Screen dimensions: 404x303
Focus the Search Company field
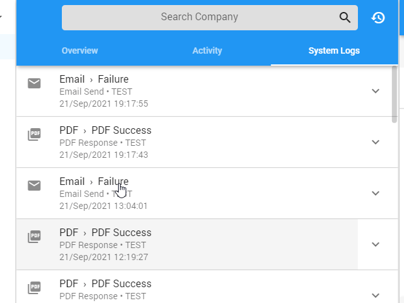199,18
